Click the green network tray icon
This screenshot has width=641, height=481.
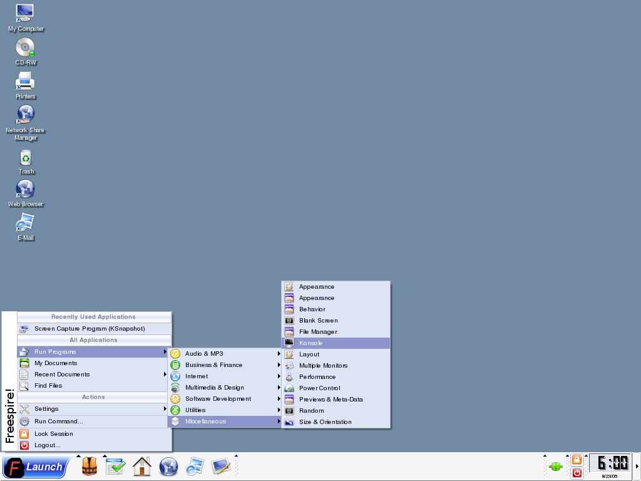click(x=556, y=466)
